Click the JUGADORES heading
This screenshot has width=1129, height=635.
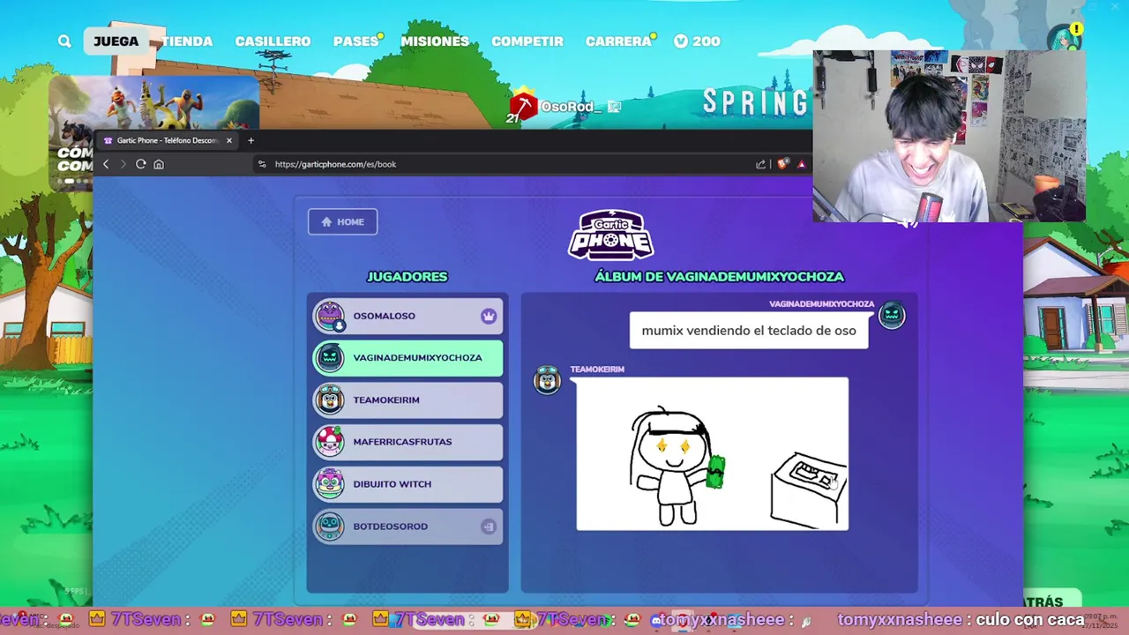click(x=407, y=277)
